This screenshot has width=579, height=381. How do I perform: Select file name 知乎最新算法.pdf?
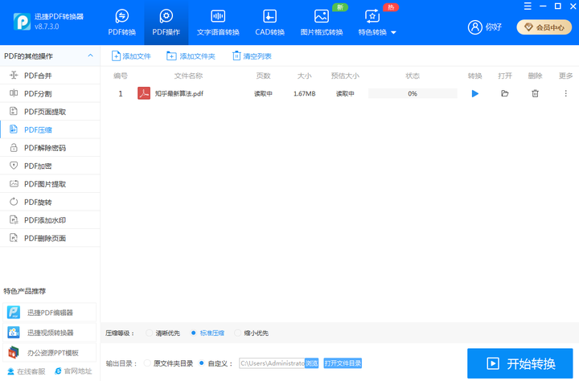pyautogui.click(x=179, y=94)
